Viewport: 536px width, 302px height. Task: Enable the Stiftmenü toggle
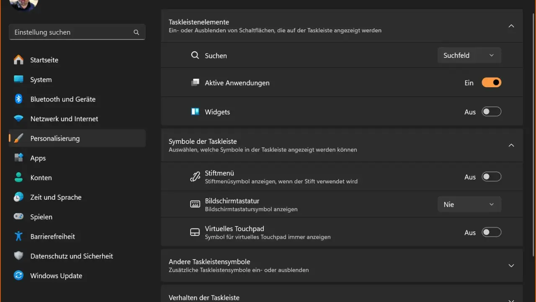tap(491, 177)
